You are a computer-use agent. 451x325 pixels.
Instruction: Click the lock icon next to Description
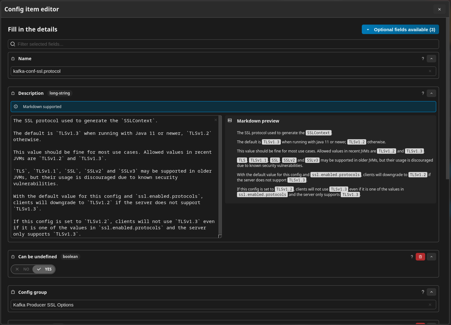click(13, 93)
